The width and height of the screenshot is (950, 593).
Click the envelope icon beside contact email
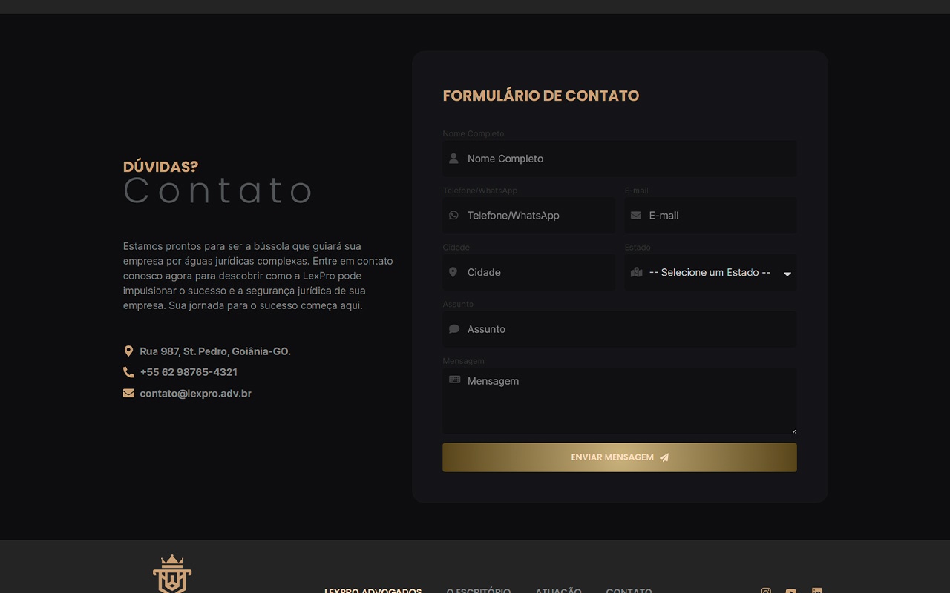point(128,393)
